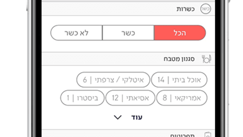The width and height of the screenshot is (243, 137).
Task: Pick the אמריקאי cuisine filter
Action: point(181,98)
